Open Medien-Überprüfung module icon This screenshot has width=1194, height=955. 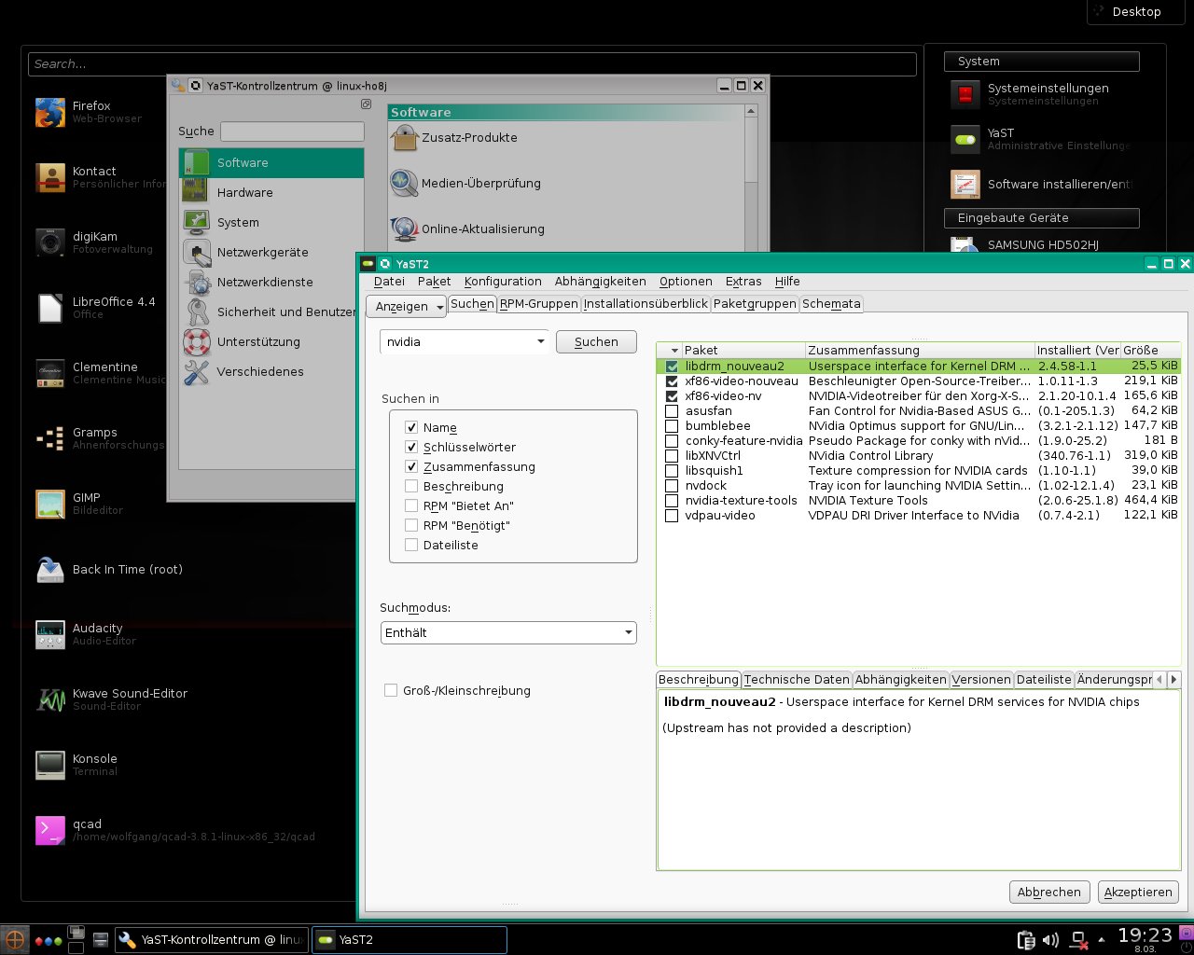point(405,183)
